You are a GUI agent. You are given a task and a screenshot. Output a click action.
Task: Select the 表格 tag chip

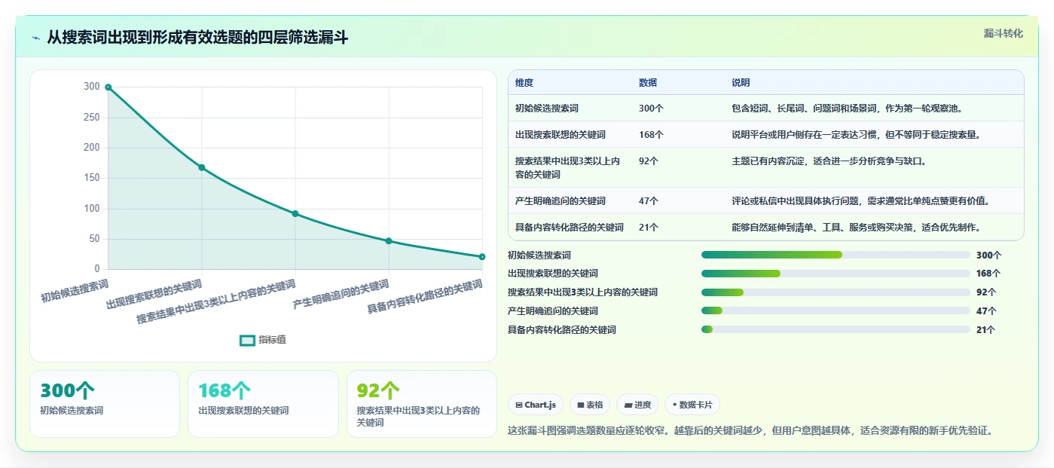point(589,405)
